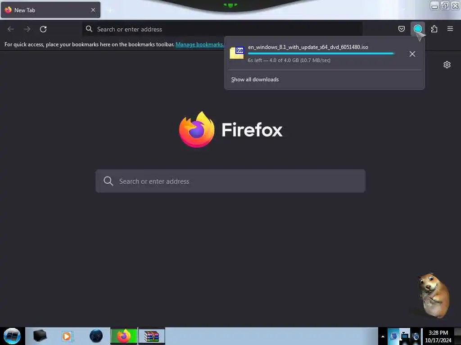Click the magnifier in center search box
This screenshot has width=461, height=345.
(108, 181)
